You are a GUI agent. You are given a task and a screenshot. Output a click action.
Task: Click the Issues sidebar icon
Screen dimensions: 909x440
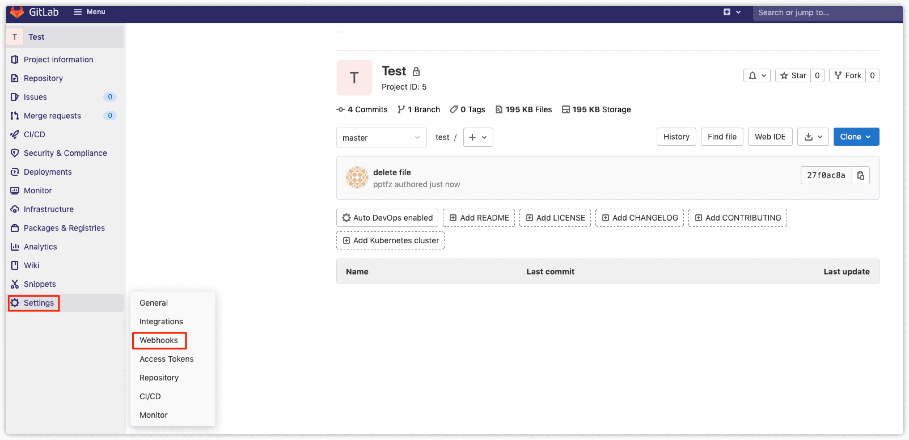coord(14,97)
